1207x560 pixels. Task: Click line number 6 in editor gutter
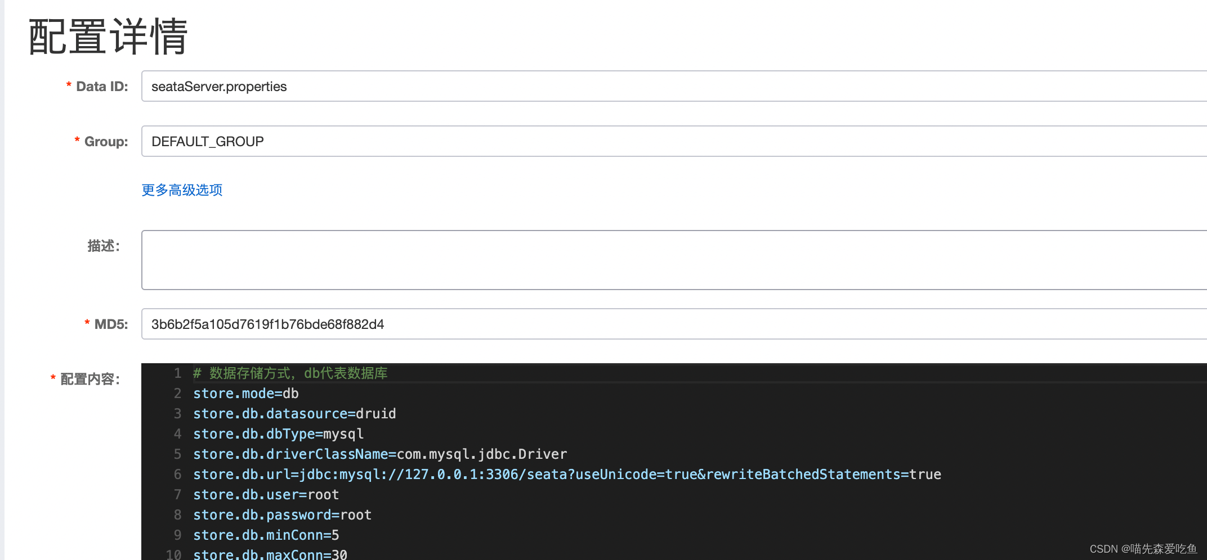[177, 475]
